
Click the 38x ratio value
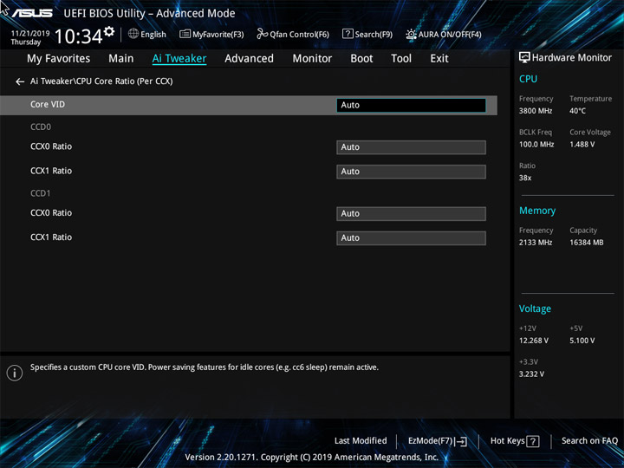(x=525, y=178)
